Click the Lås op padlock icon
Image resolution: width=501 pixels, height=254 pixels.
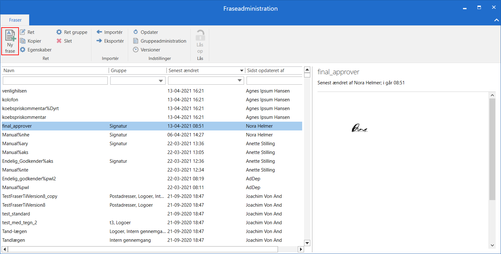(200, 35)
